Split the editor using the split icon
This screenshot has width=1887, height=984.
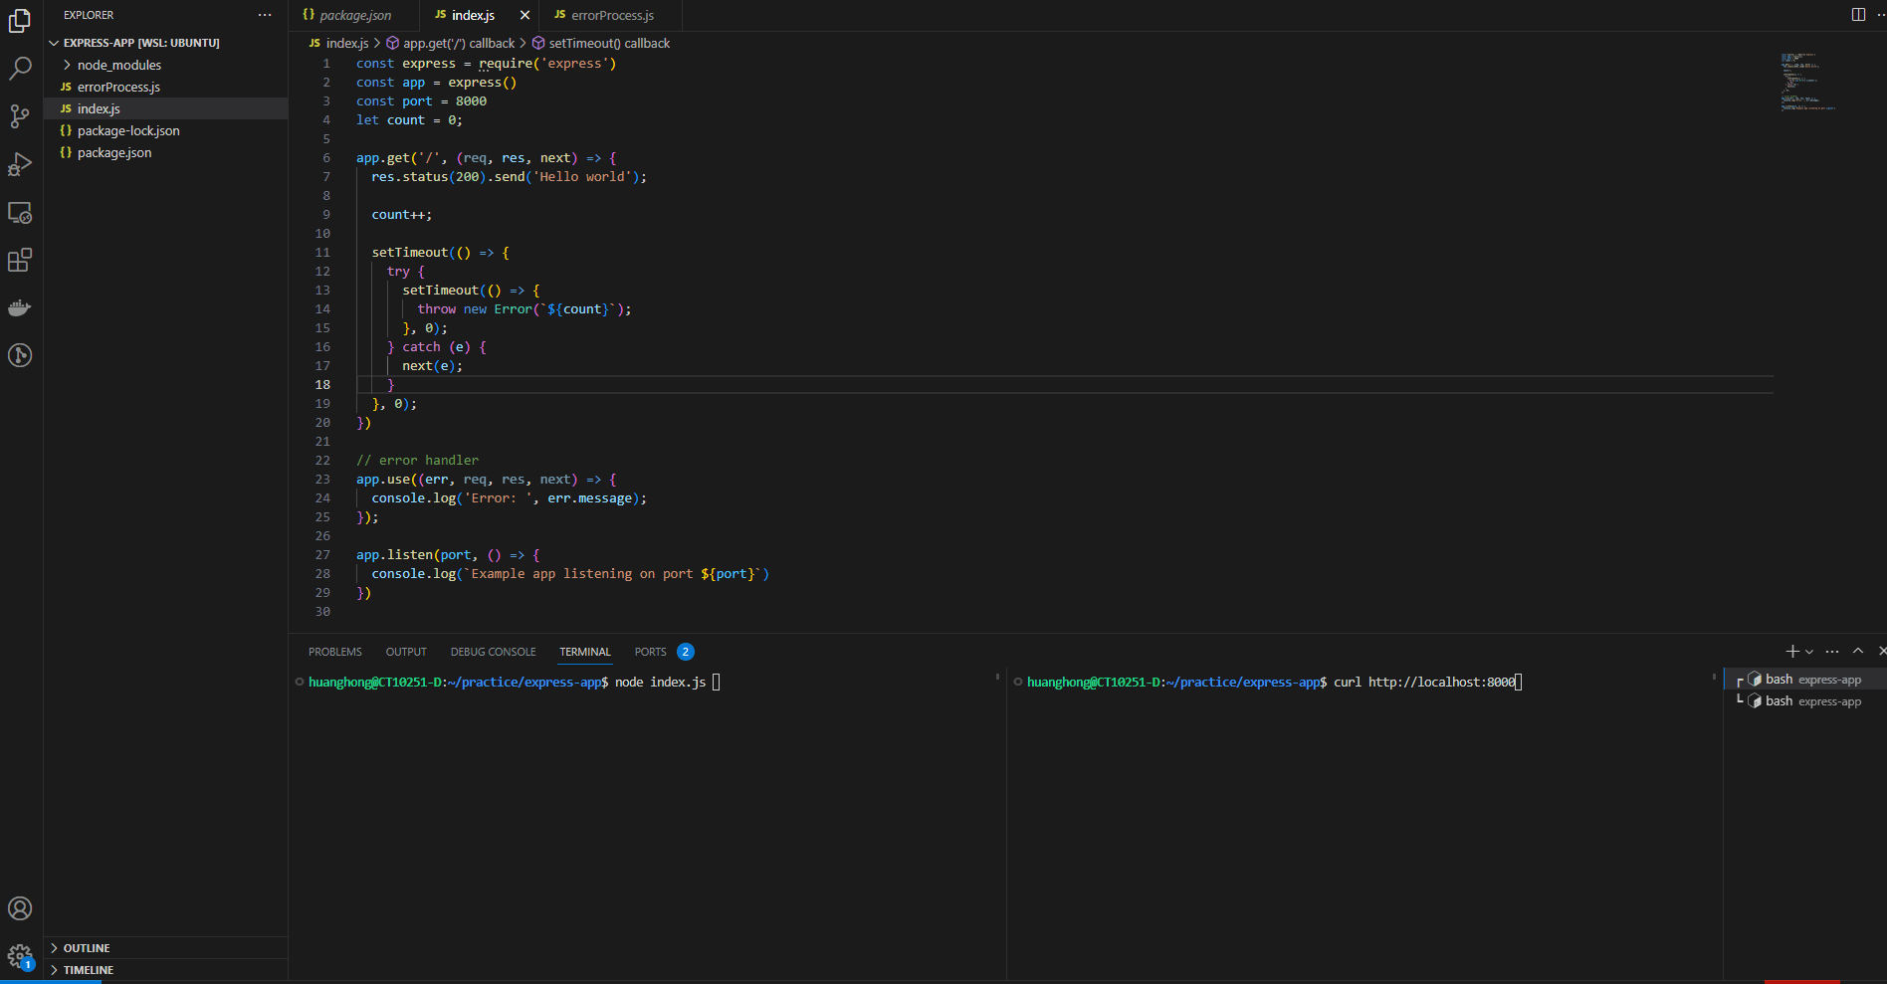[1857, 14]
